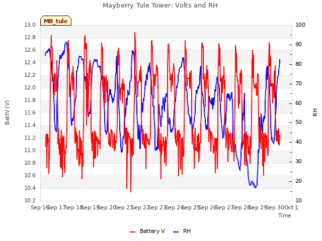
Task: Click the Sep 28 date label
Action: pyautogui.click(x=242, y=207)
